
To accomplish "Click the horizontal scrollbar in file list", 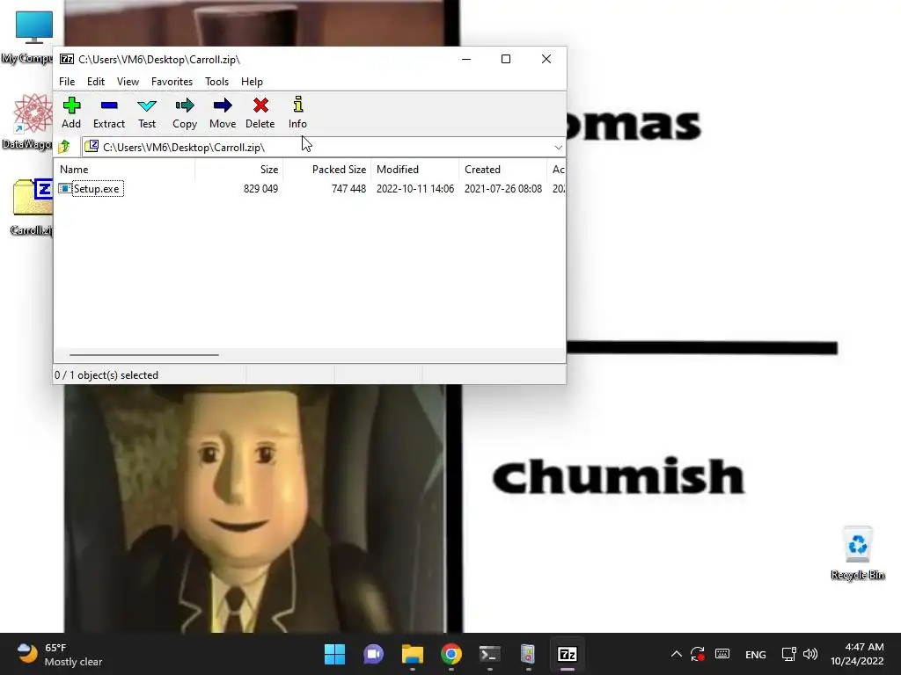I will tap(143, 355).
